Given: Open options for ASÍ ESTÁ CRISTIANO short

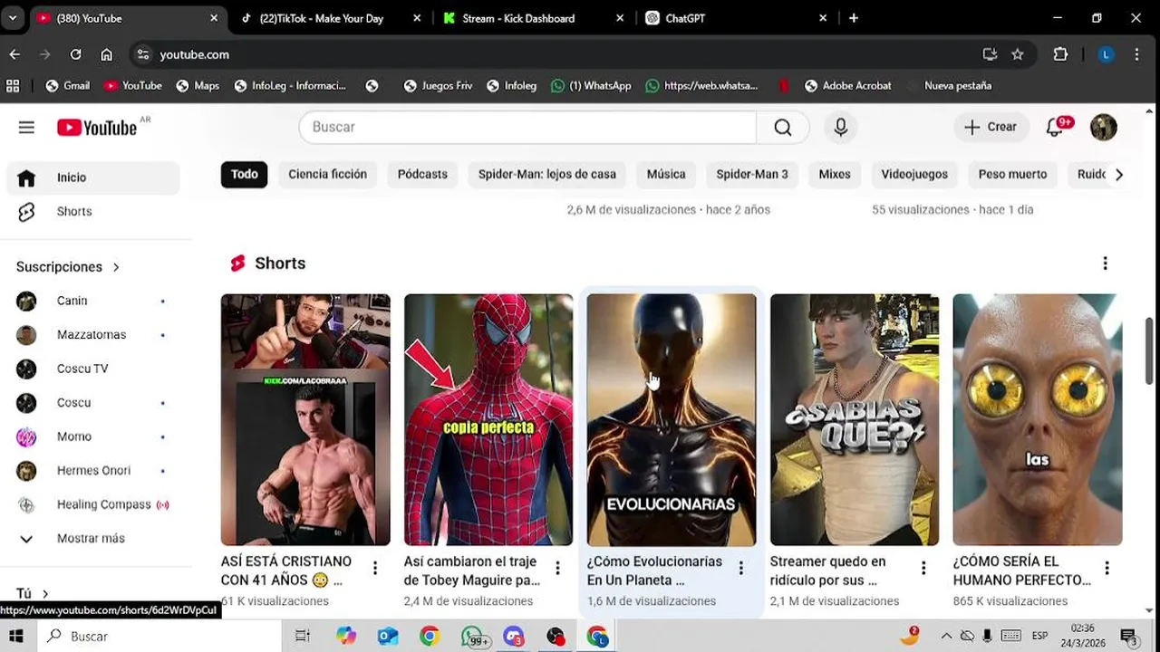Looking at the screenshot, I should tap(375, 568).
